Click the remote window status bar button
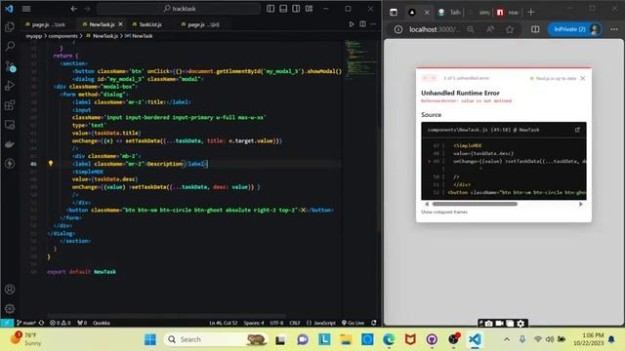The width and height of the screenshot is (625, 351). tap(7, 323)
